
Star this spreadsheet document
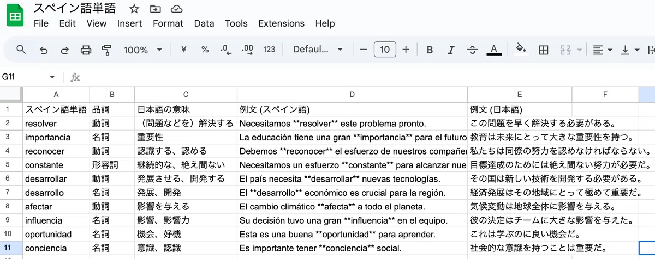pos(134,9)
